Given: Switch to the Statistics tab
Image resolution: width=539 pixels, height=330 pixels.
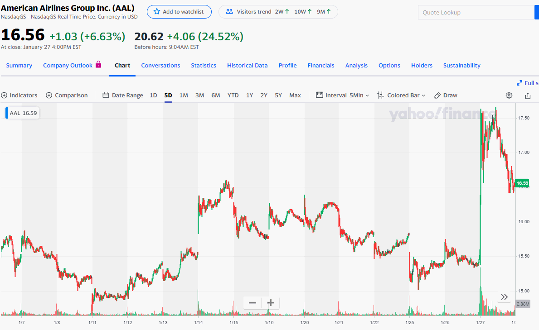Looking at the screenshot, I should click(204, 65).
